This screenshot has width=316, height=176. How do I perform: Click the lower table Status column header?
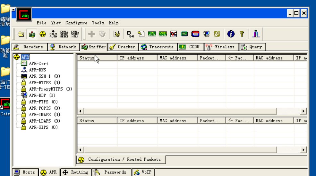click(x=97, y=121)
